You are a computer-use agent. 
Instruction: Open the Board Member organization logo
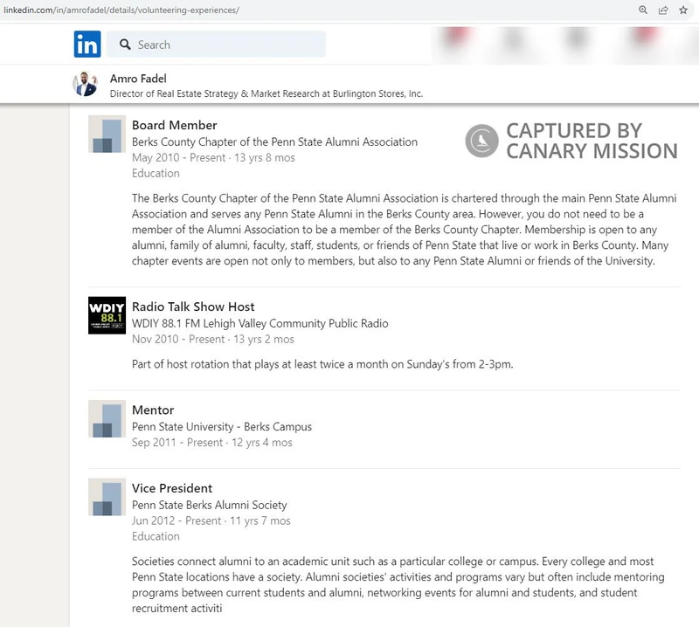107,134
